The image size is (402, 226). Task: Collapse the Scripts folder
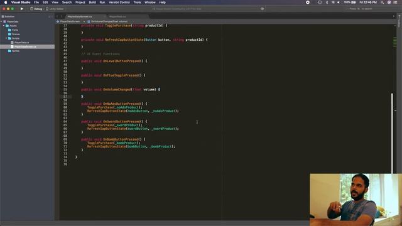(6, 38)
